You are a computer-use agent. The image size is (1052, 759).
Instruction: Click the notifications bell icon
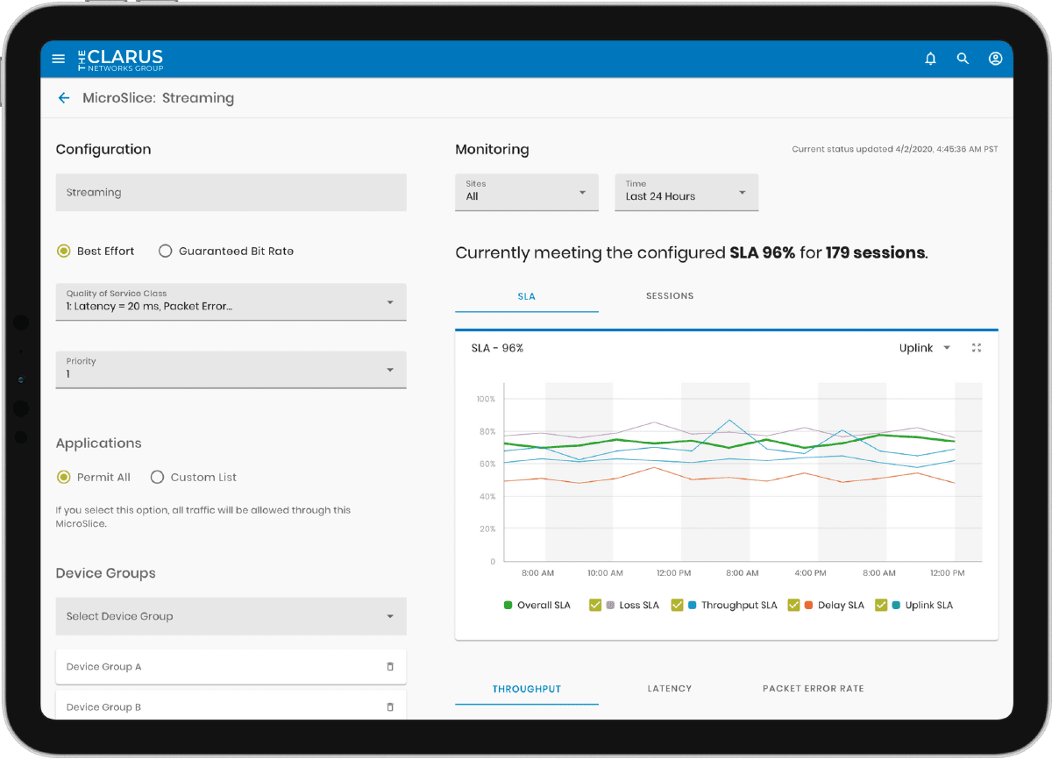(930, 59)
